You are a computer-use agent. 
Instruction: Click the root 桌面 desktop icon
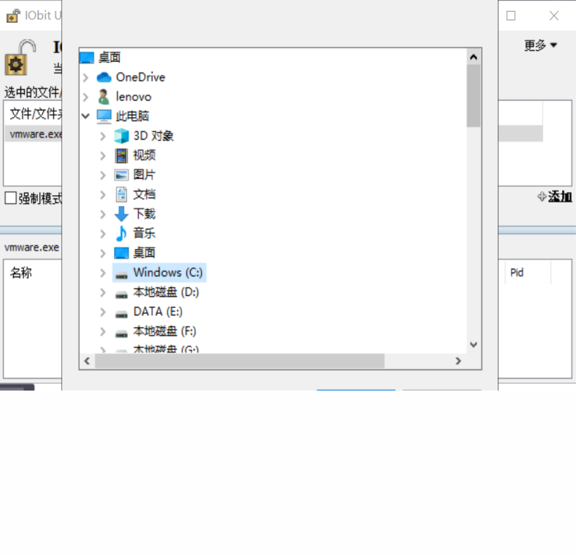pos(87,58)
